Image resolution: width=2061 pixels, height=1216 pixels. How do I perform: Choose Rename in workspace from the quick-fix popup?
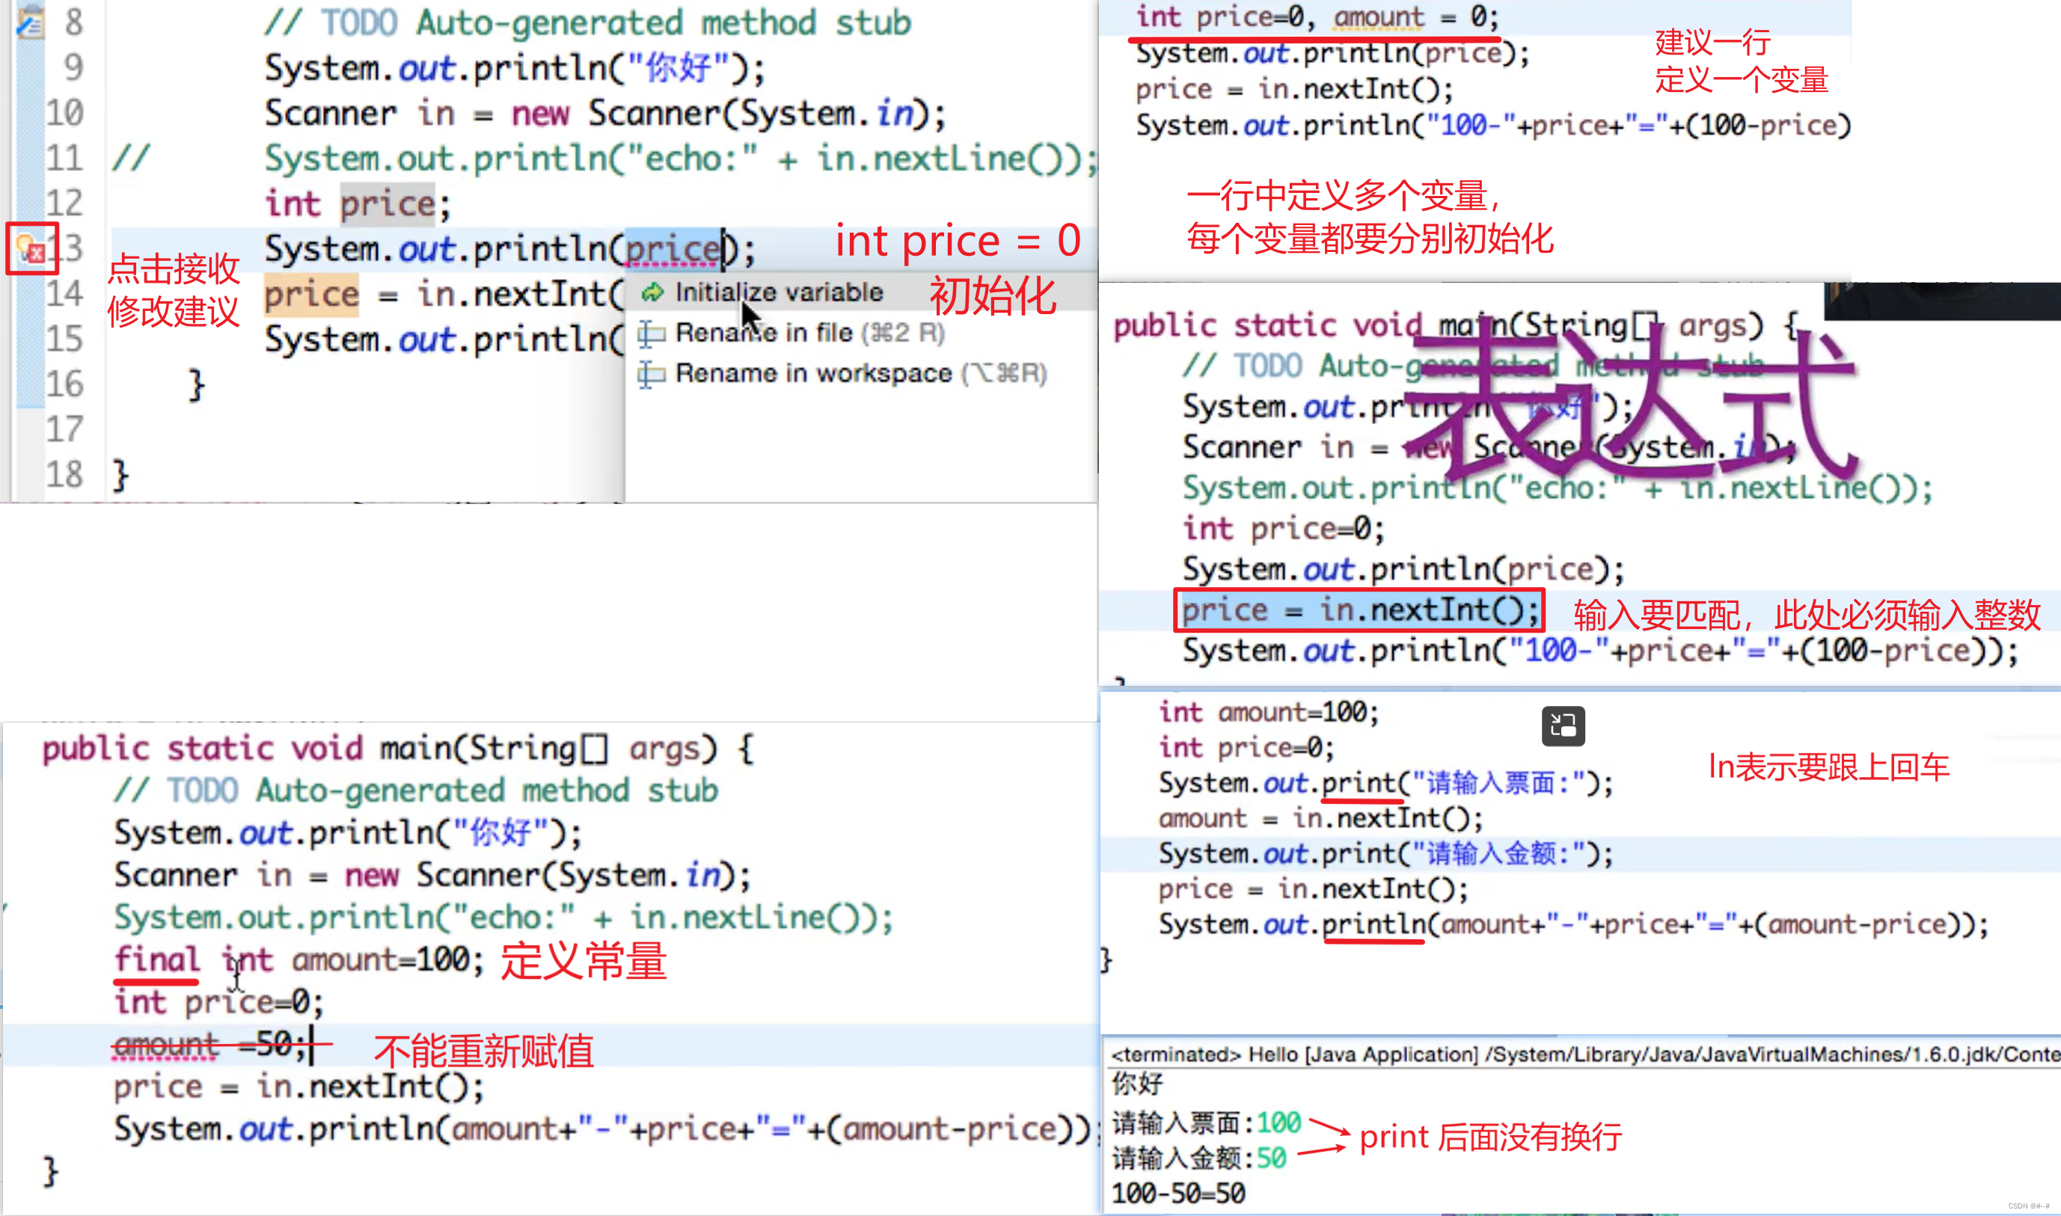click(x=842, y=374)
